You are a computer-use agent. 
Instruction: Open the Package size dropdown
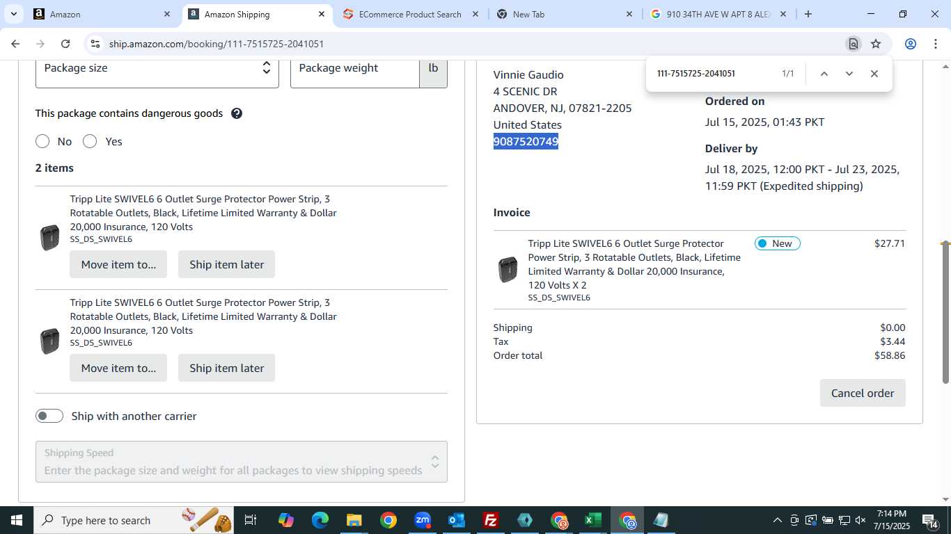coord(157,68)
